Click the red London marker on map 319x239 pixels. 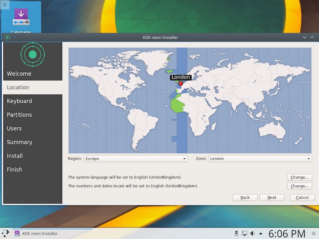click(x=181, y=83)
